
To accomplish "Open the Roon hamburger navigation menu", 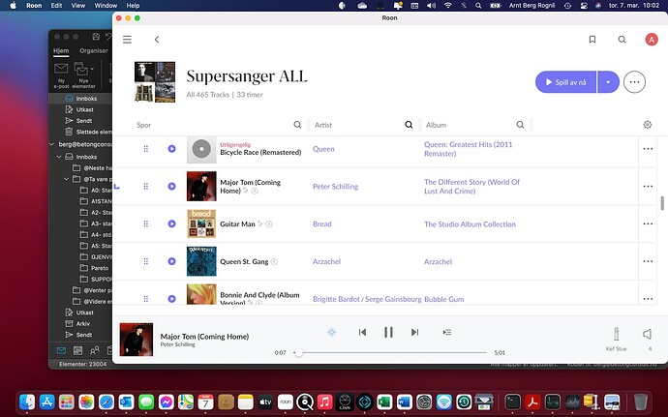I will coord(127,40).
